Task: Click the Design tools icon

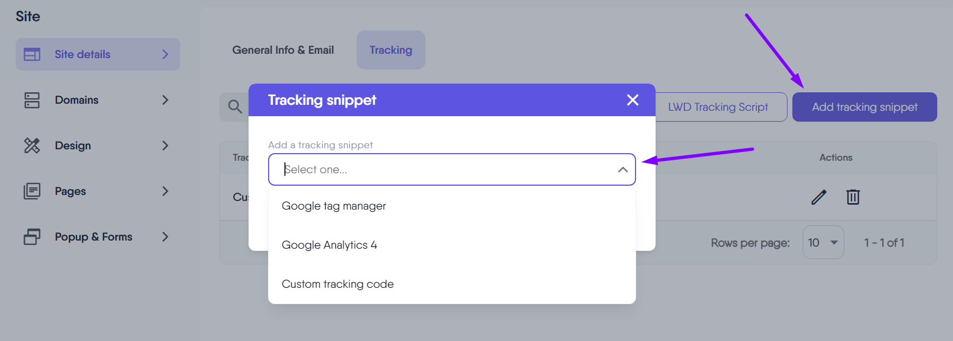Action: 32,146
